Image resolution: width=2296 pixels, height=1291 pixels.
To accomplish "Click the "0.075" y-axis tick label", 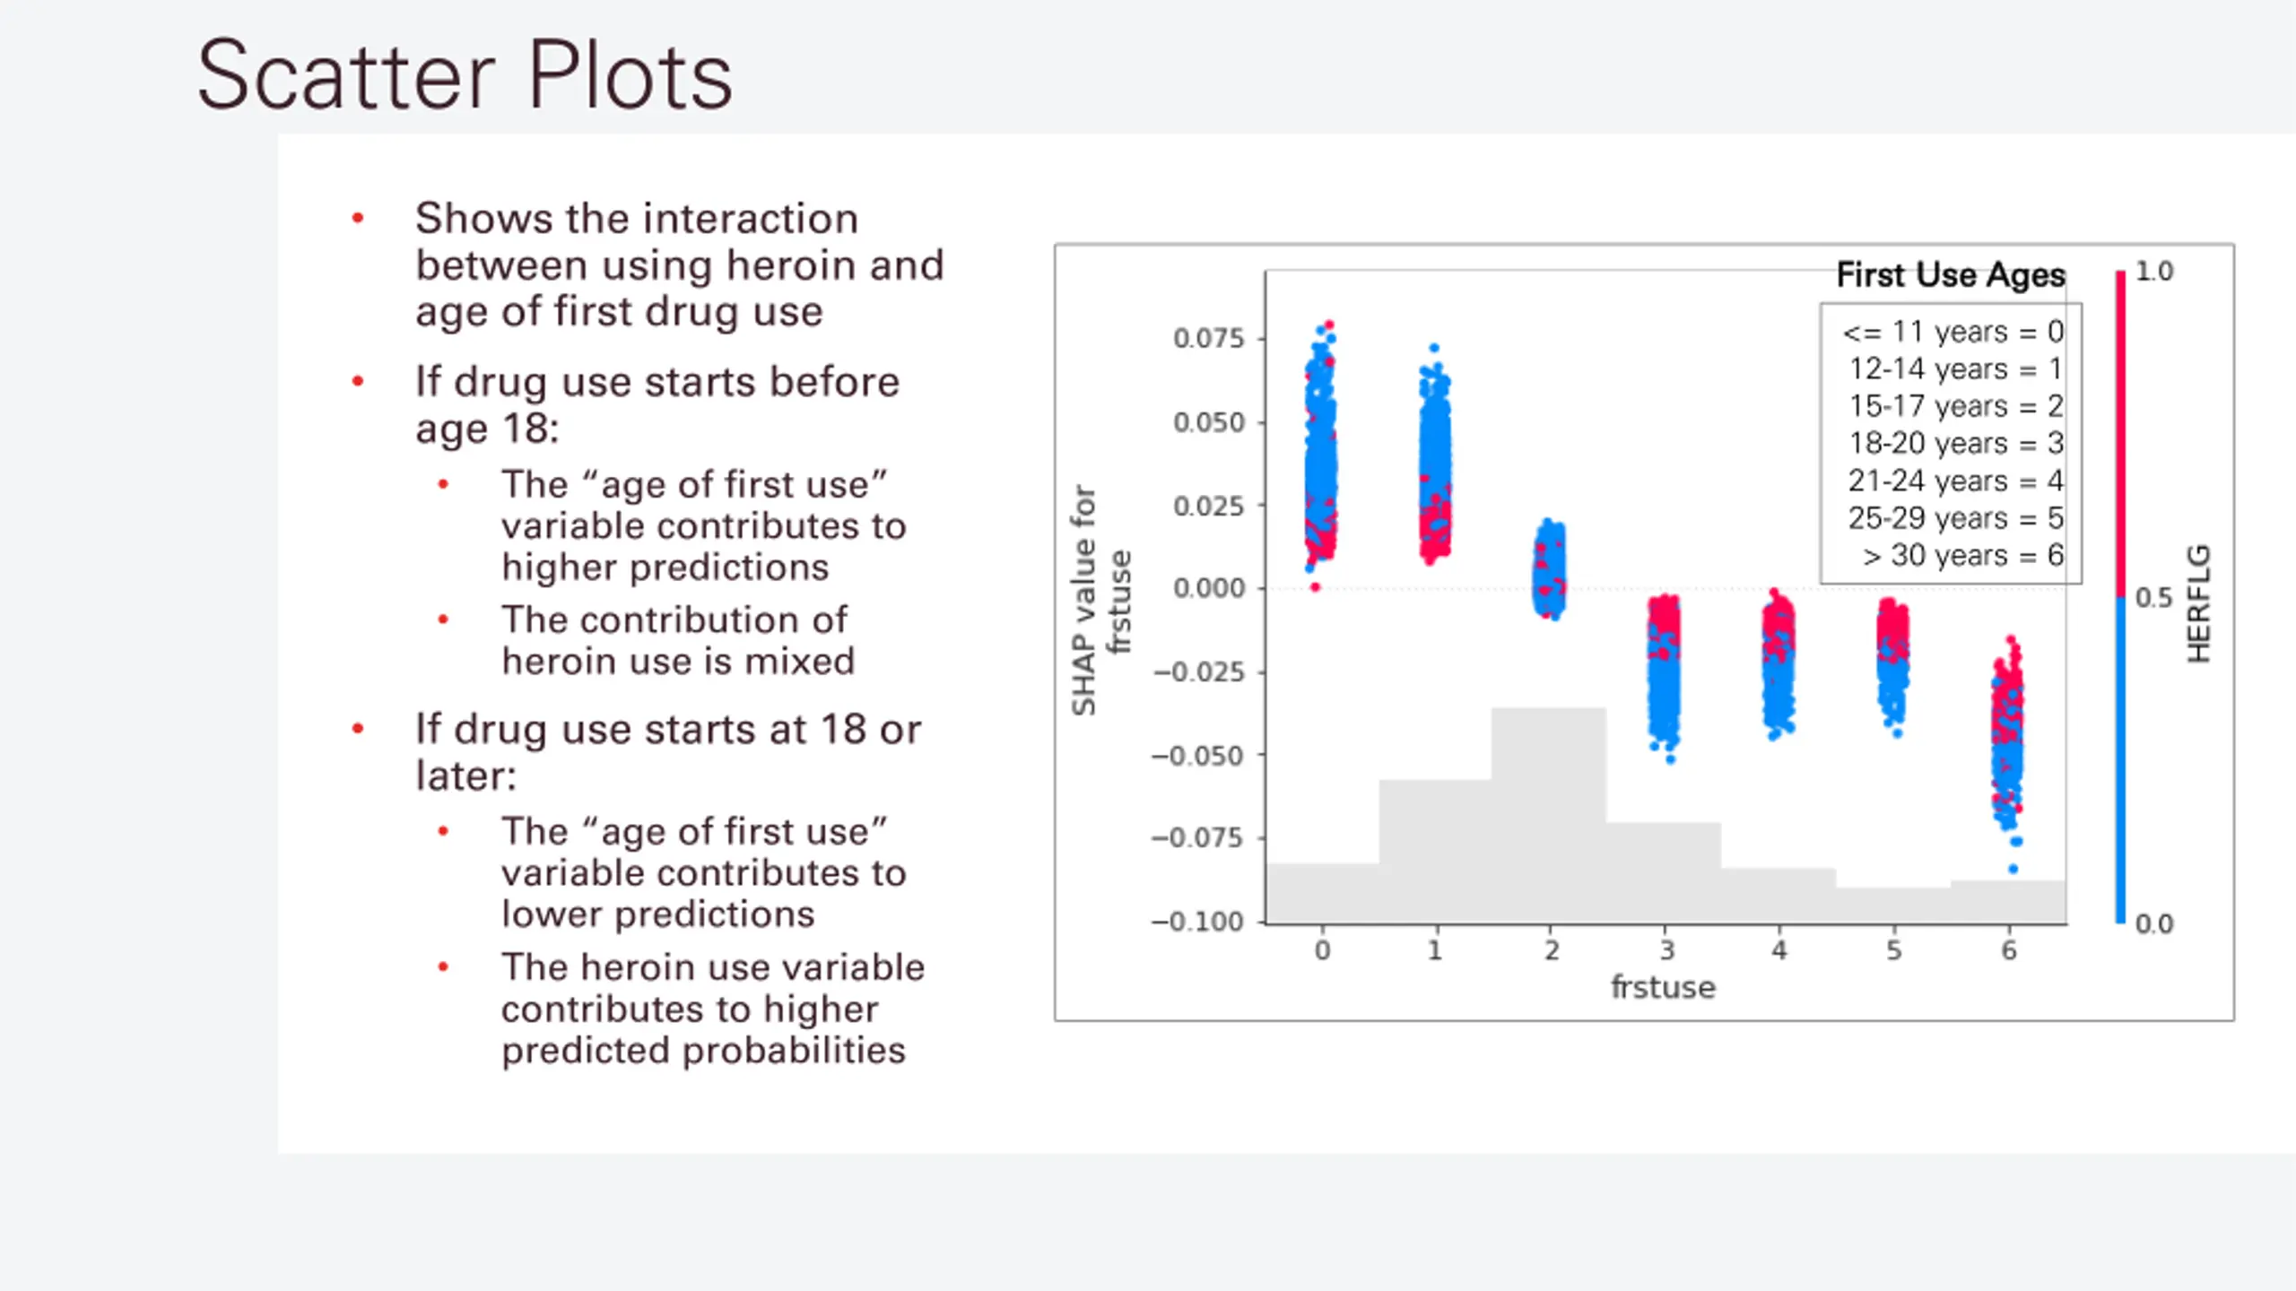I will click(1208, 339).
